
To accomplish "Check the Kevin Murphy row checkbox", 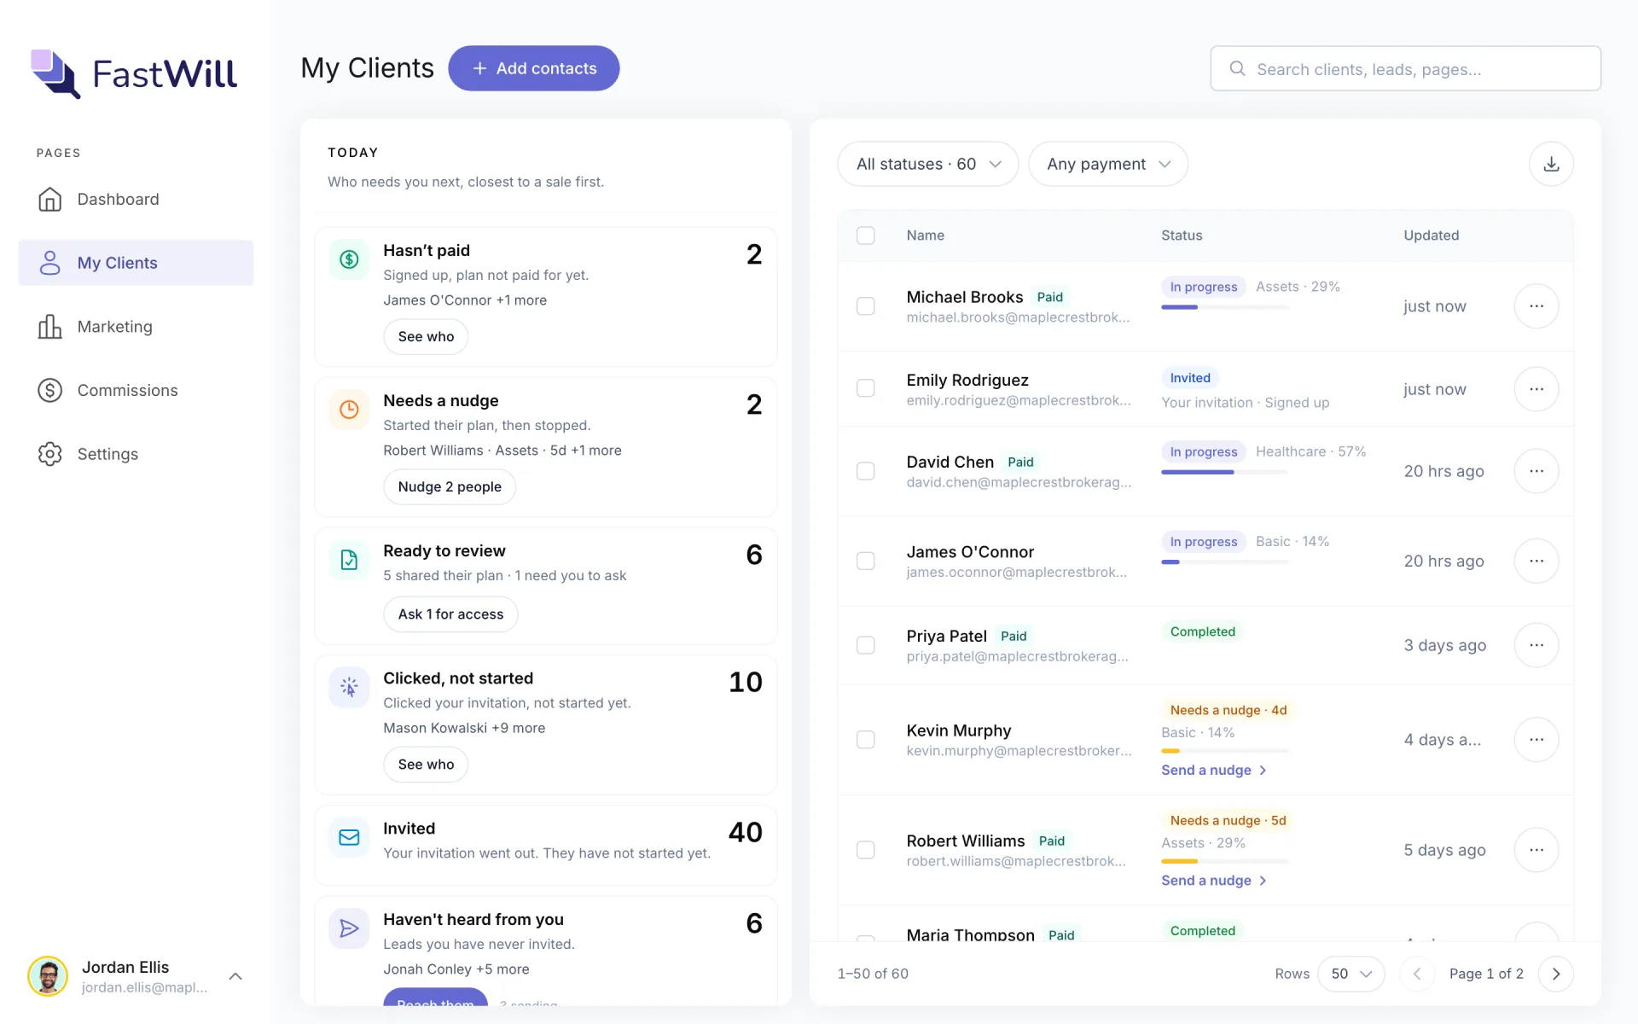I will coord(866,740).
